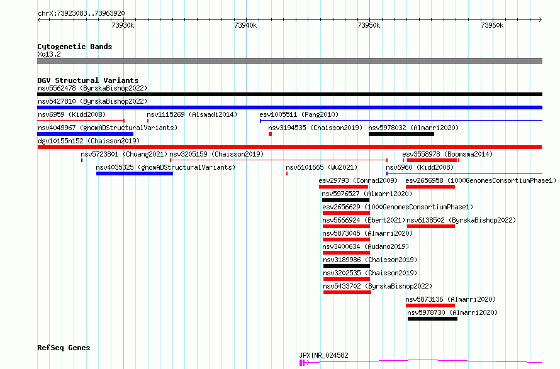Open the nsv3205159 (Chaisson2019) label
This screenshot has width=560, height=369.
216,154
